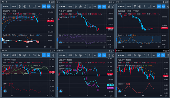This screenshot has height=98, width=170.
Task: Click cloud logo icon in the ADX pane
Action: 119,91
